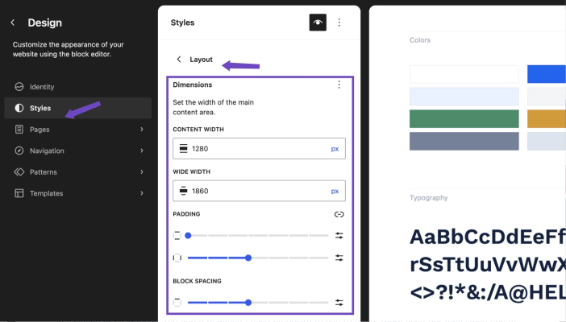Image resolution: width=566 pixels, height=322 pixels.
Task: Click the Layout heading text
Action: point(201,60)
